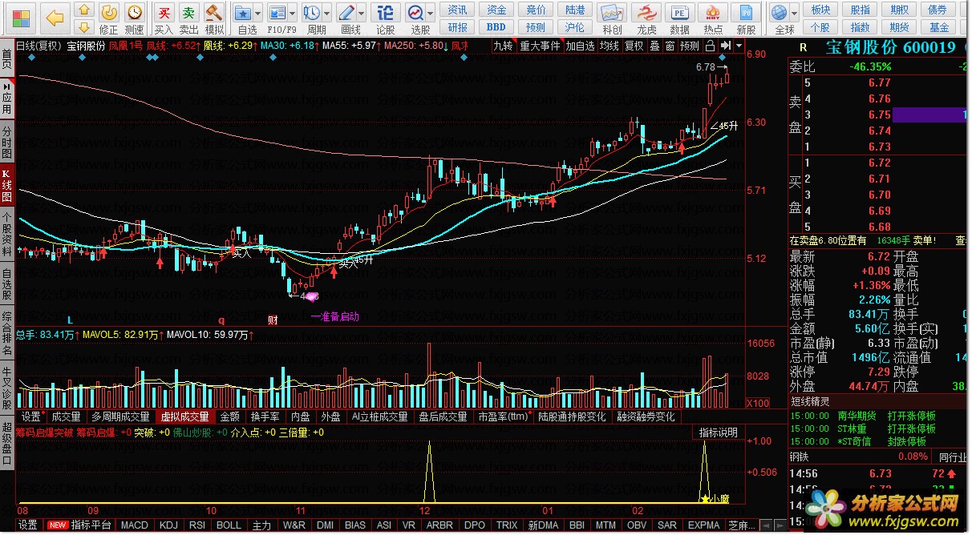Toggle 窗 multi-window mode

tap(669, 46)
